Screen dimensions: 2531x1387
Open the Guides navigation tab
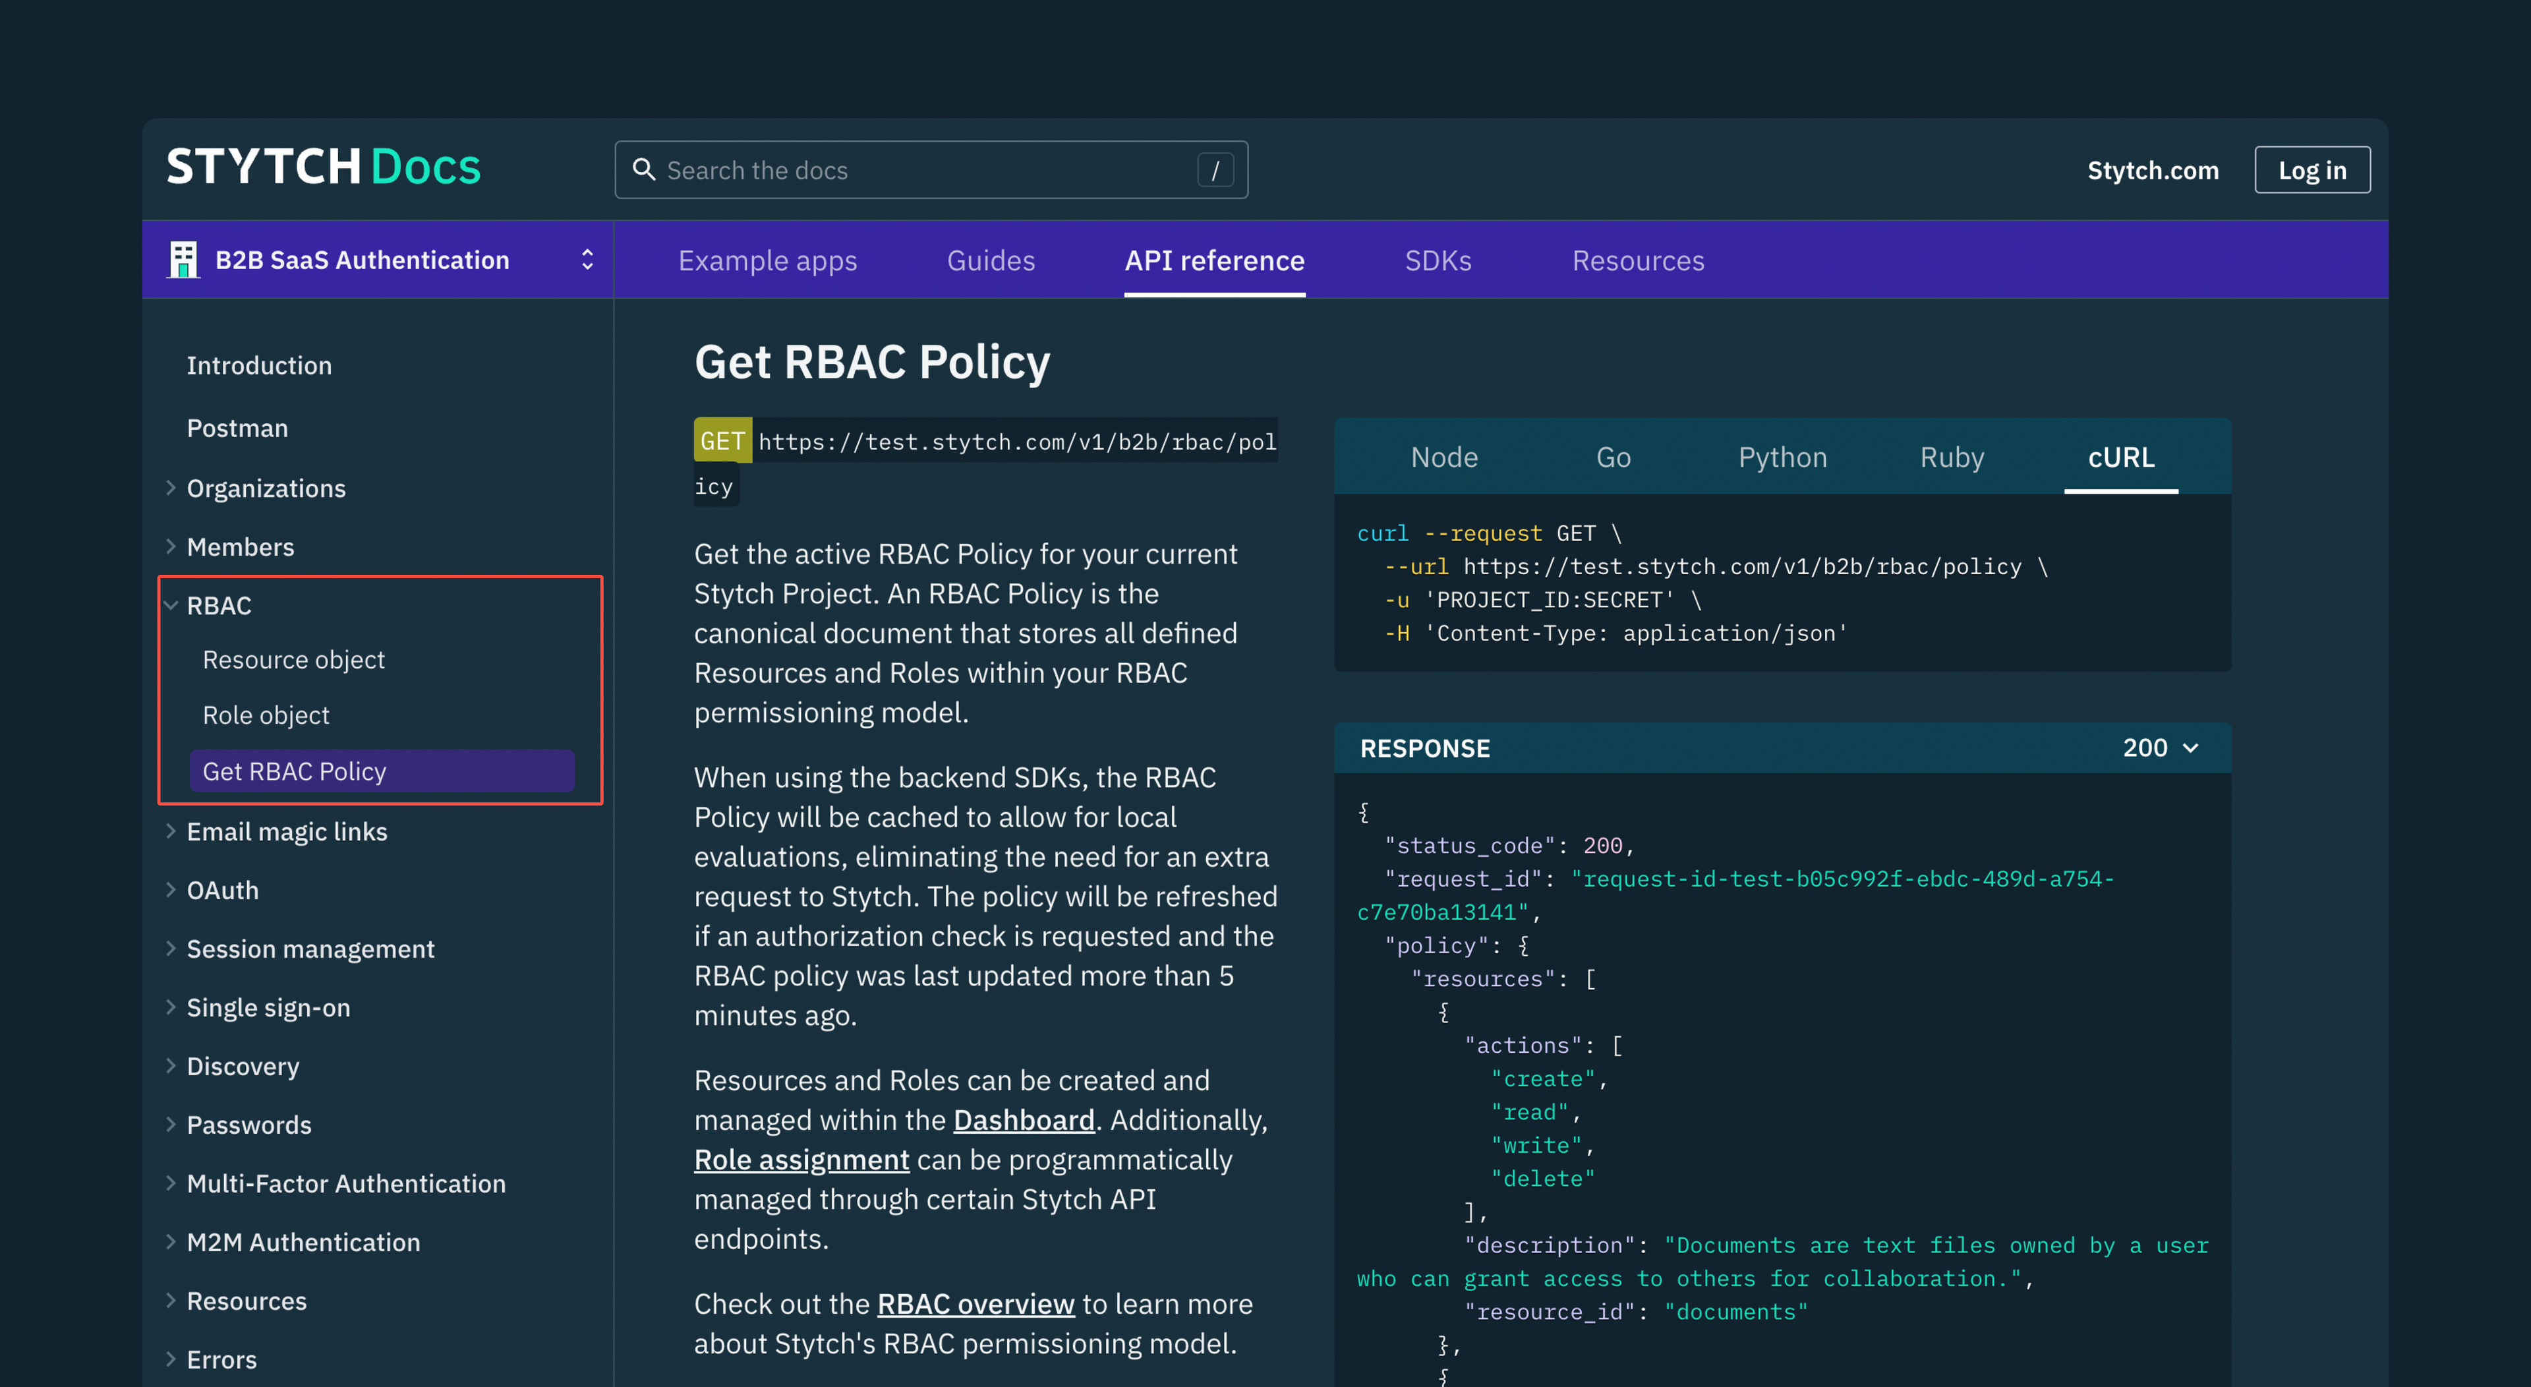click(x=991, y=260)
